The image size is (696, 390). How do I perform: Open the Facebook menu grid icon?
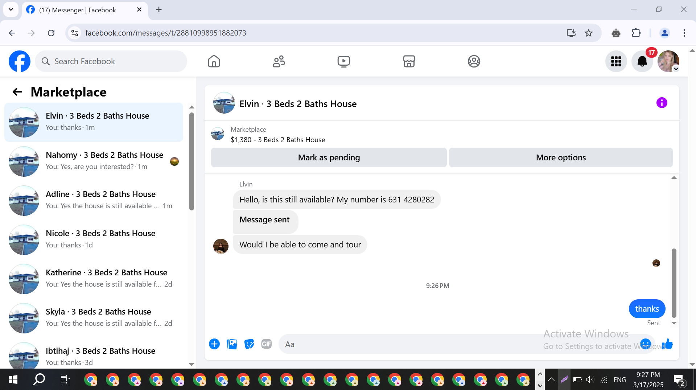click(616, 61)
